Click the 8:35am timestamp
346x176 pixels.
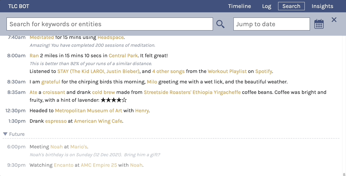pos(16,92)
